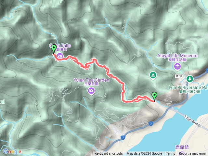Screen dimensions: 208x156
Task: Click the green end flag on the trail's east end
Action: pyautogui.click(x=155, y=97)
